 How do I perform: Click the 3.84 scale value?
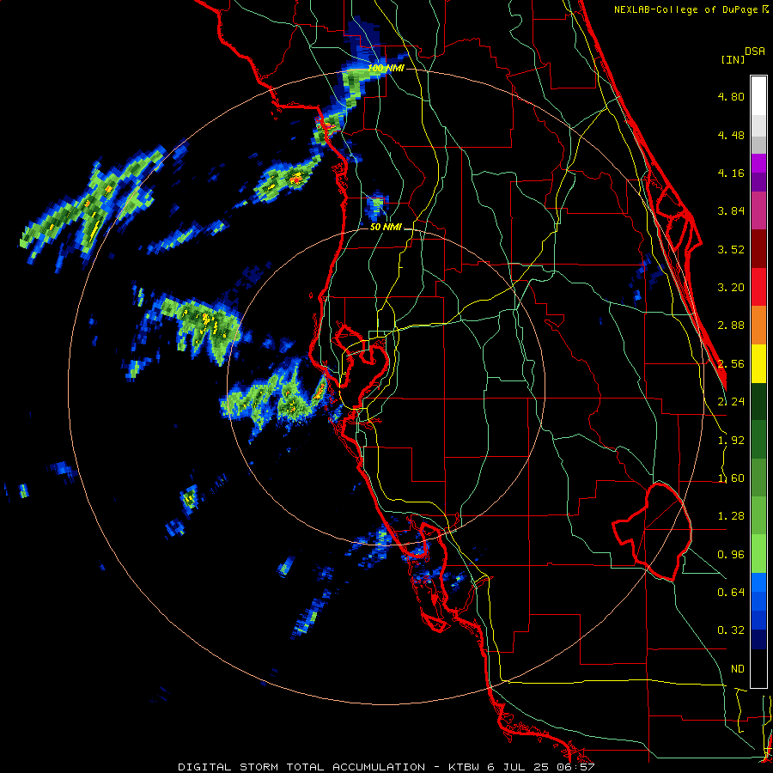pyautogui.click(x=731, y=211)
